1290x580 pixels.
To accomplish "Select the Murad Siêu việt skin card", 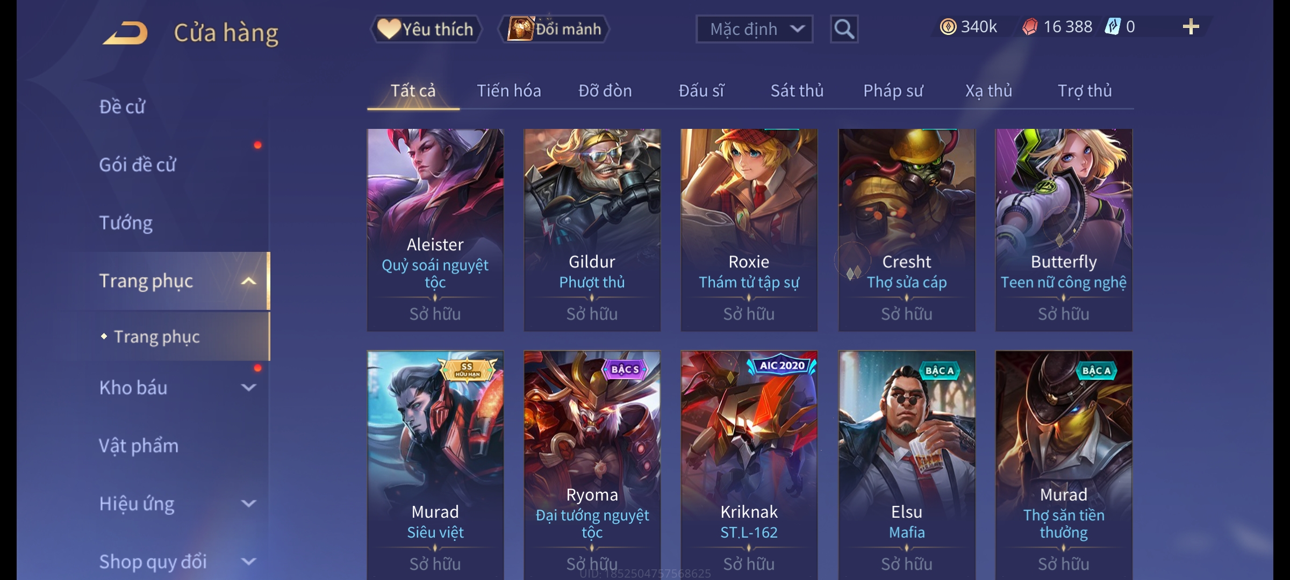I will (435, 465).
